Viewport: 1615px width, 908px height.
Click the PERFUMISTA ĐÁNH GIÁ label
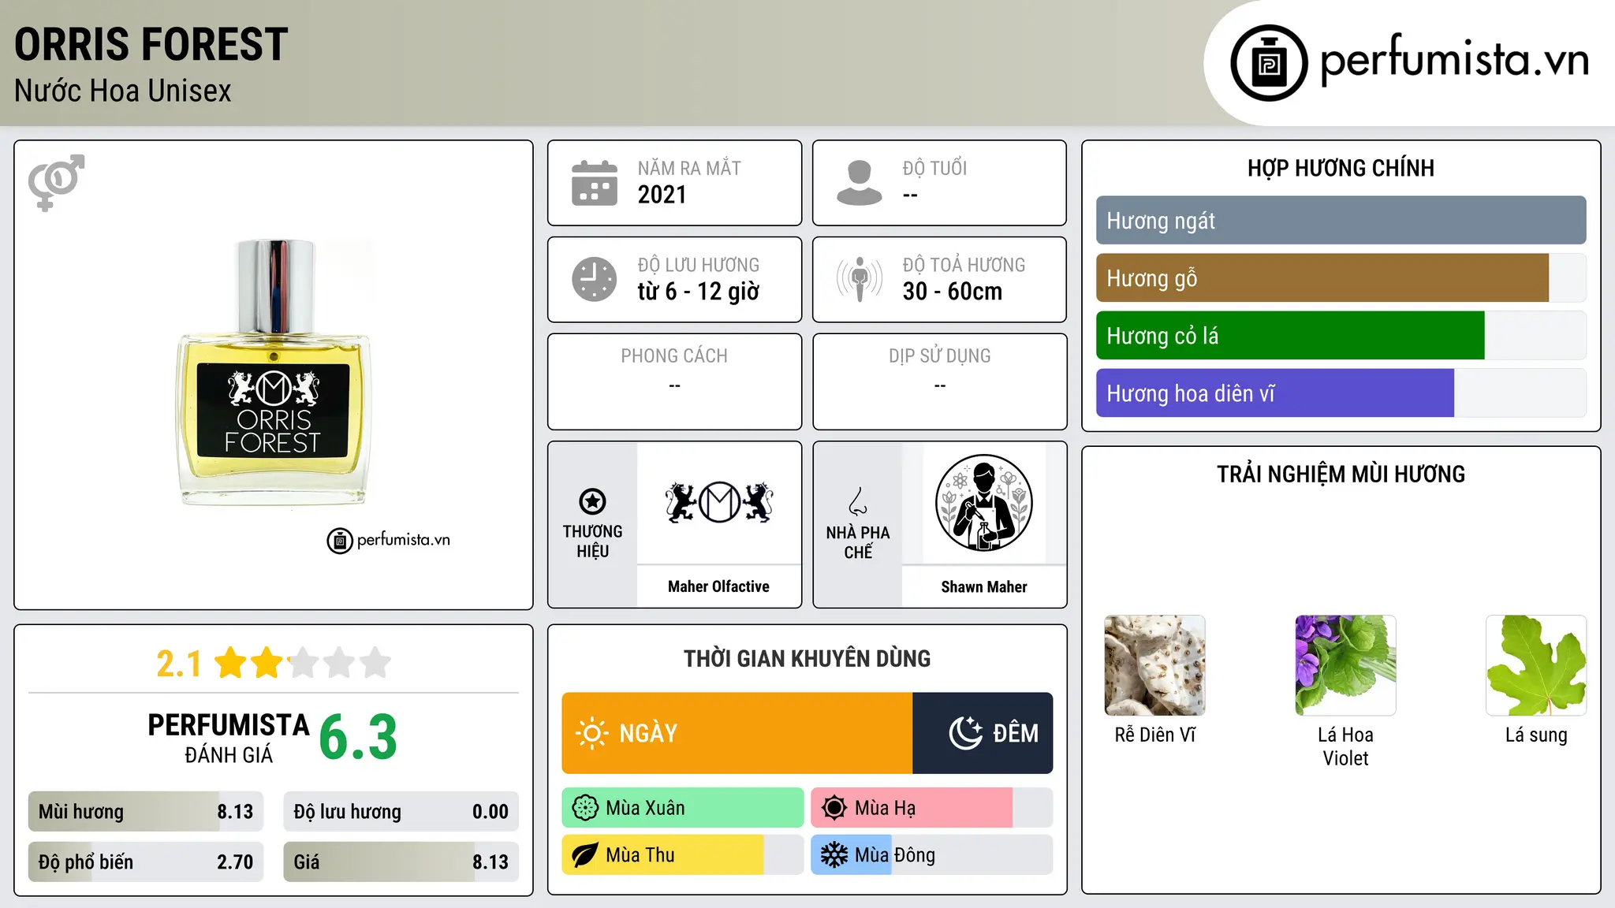(229, 737)
